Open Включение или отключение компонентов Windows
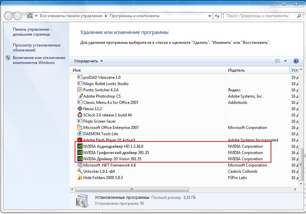The image size is (306, 214). click(x=39, y=60)
